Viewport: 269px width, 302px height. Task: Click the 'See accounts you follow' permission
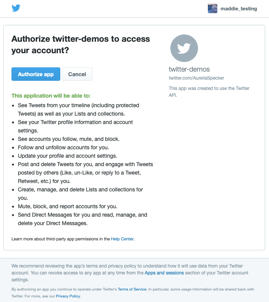[x=69, y=139]
